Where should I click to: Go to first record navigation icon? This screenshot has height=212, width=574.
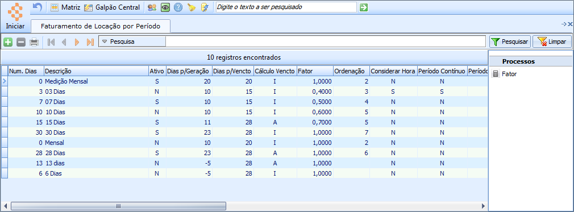click(51, 41)
